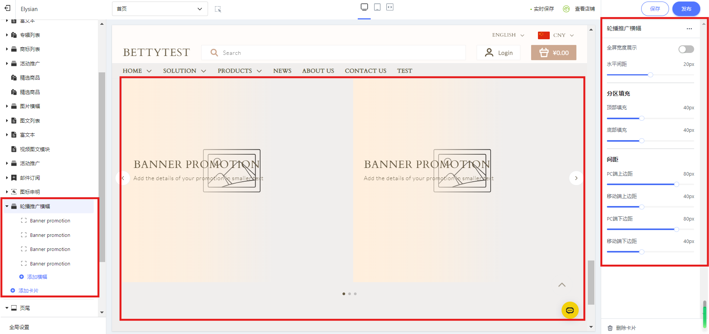Switch to desktop preview icon
The image size is (709, 334).
click(x=364, y=7)
